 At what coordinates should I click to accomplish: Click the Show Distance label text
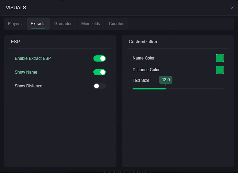pos(29,86)
